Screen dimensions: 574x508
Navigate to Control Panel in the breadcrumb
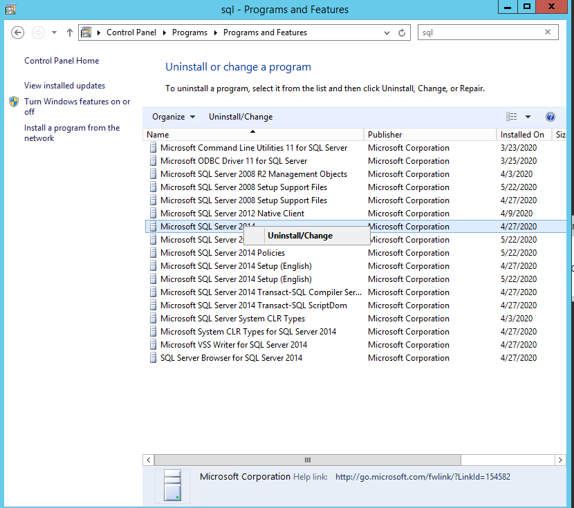(x=131, y=32)
